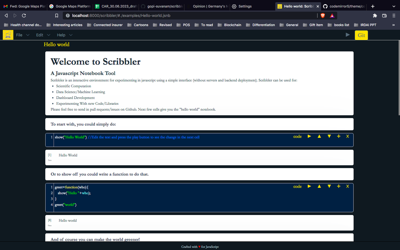This screenshot has height=250, width=400.
Task: Expand the Help menu chevron
Action: (70, 35)
